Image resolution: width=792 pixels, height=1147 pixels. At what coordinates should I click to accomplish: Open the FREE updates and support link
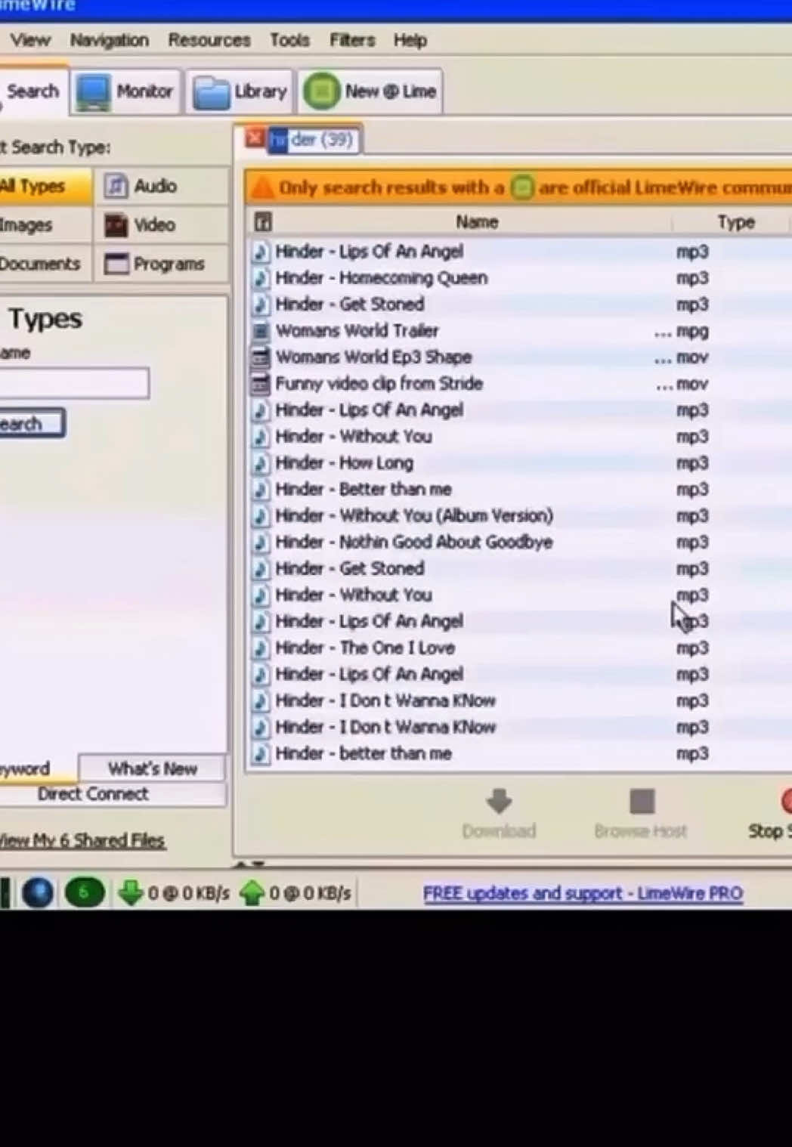tap(583, 893)
